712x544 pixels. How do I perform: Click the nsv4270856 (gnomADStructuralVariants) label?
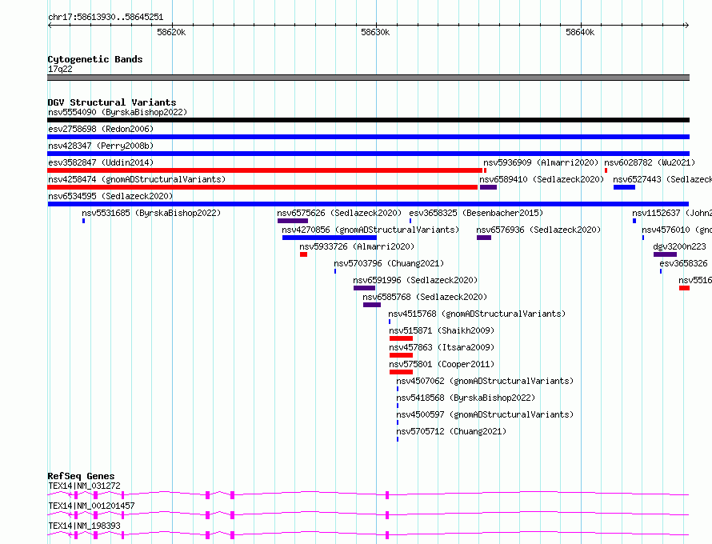pos(370,230)
